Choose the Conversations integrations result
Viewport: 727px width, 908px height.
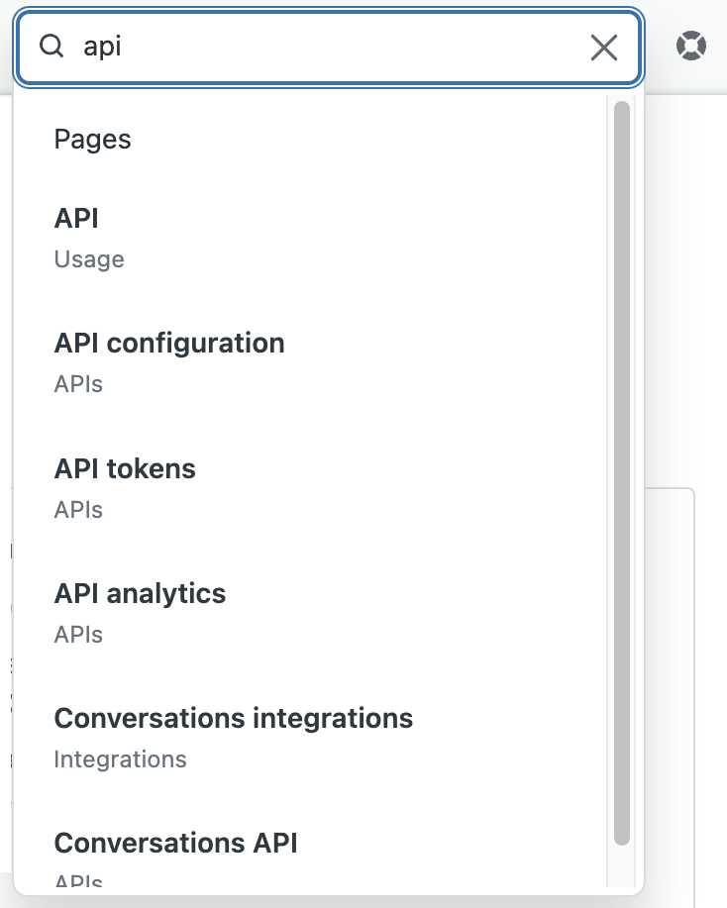point(233,718)
